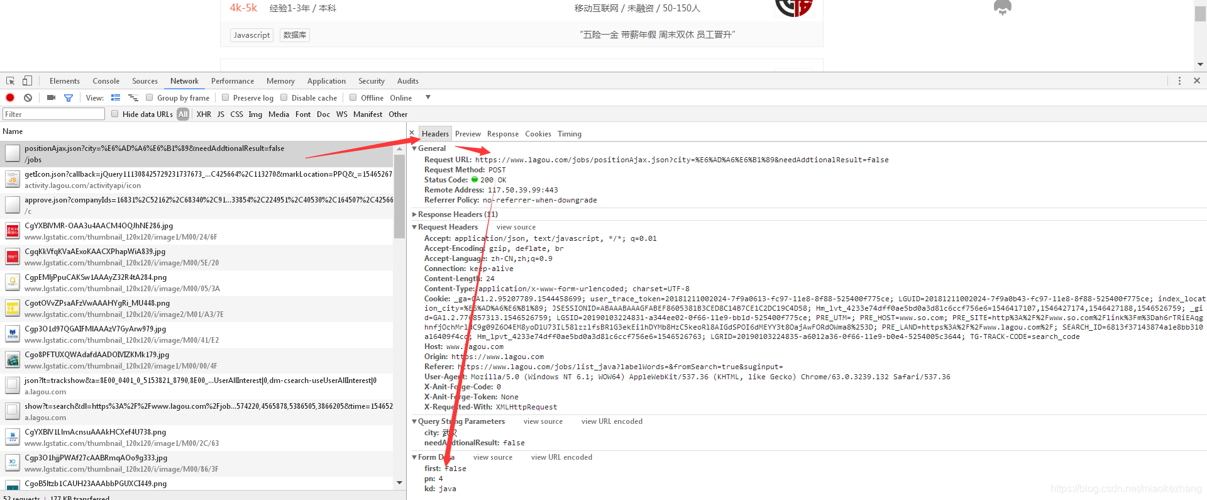Select the show?t=search request icon
Image resolution: width=1207 pixels, height=500 pixels.
coord(13,411)
